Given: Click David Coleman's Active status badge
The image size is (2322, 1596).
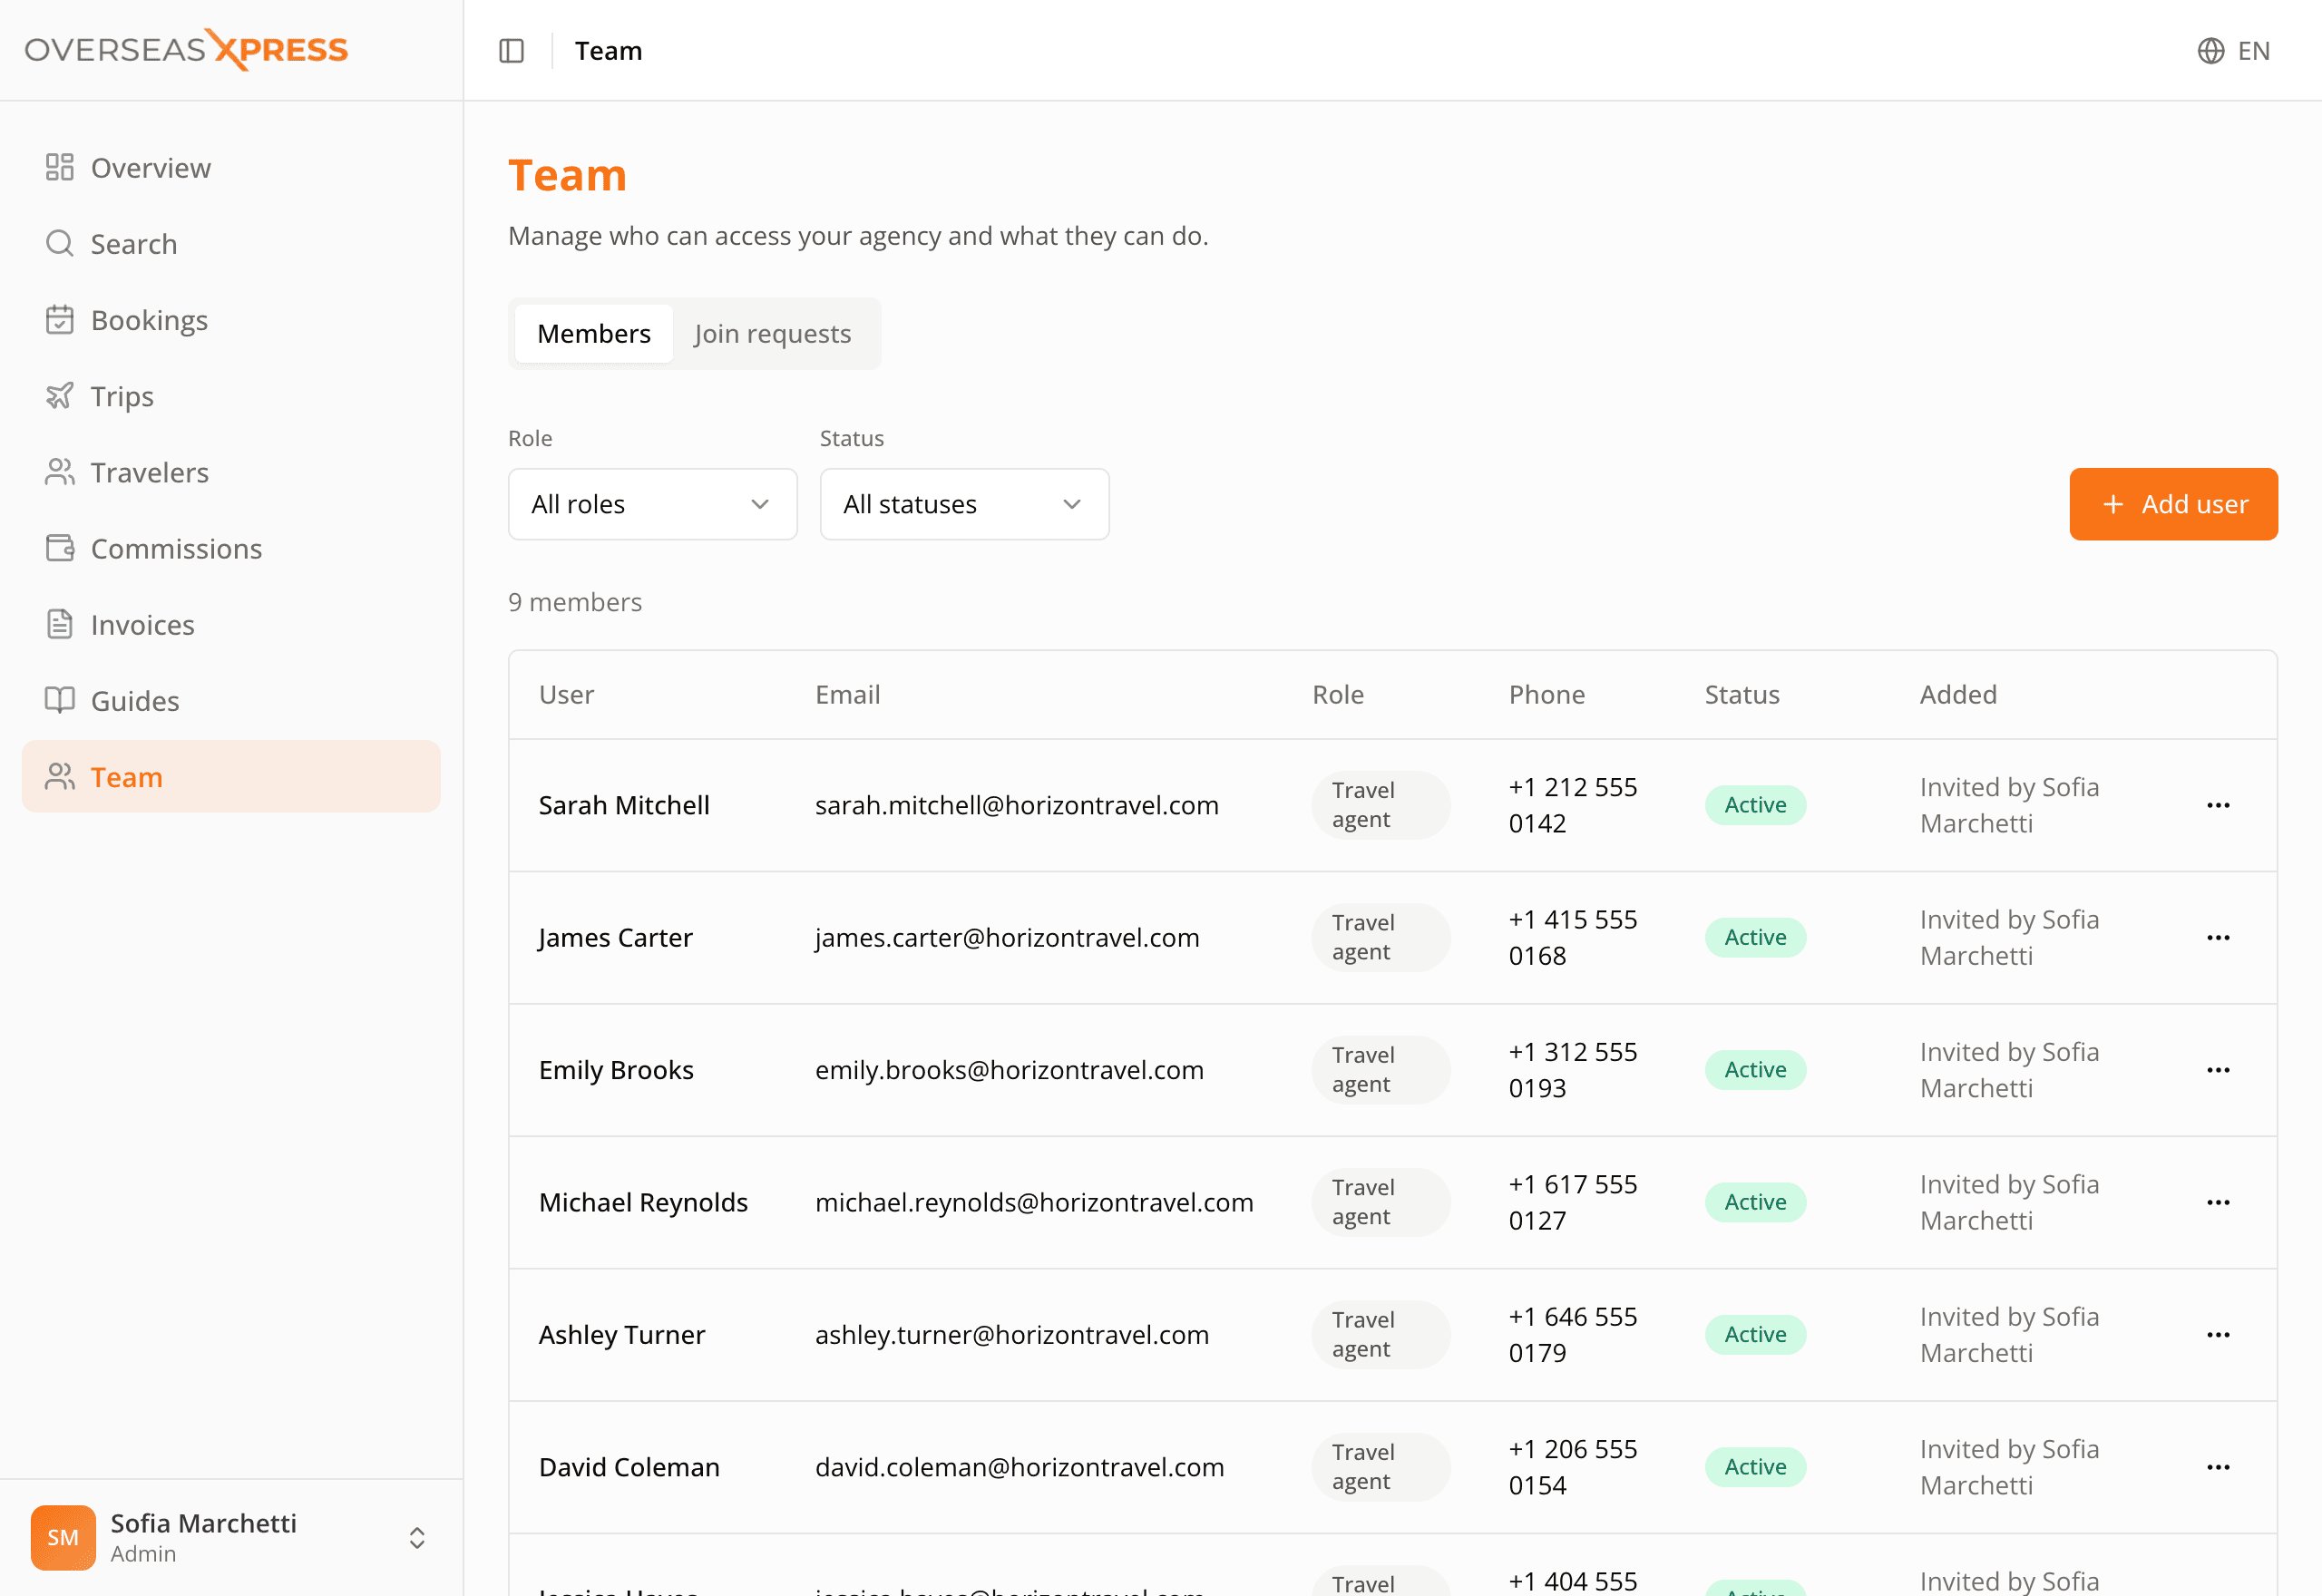Looking at the screenshot, I should click(x=1755, y=1468).
